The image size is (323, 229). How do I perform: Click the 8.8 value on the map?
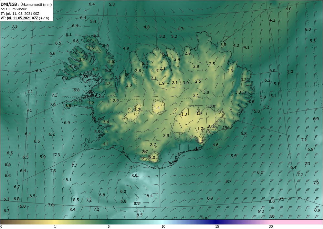click(137, 203)
